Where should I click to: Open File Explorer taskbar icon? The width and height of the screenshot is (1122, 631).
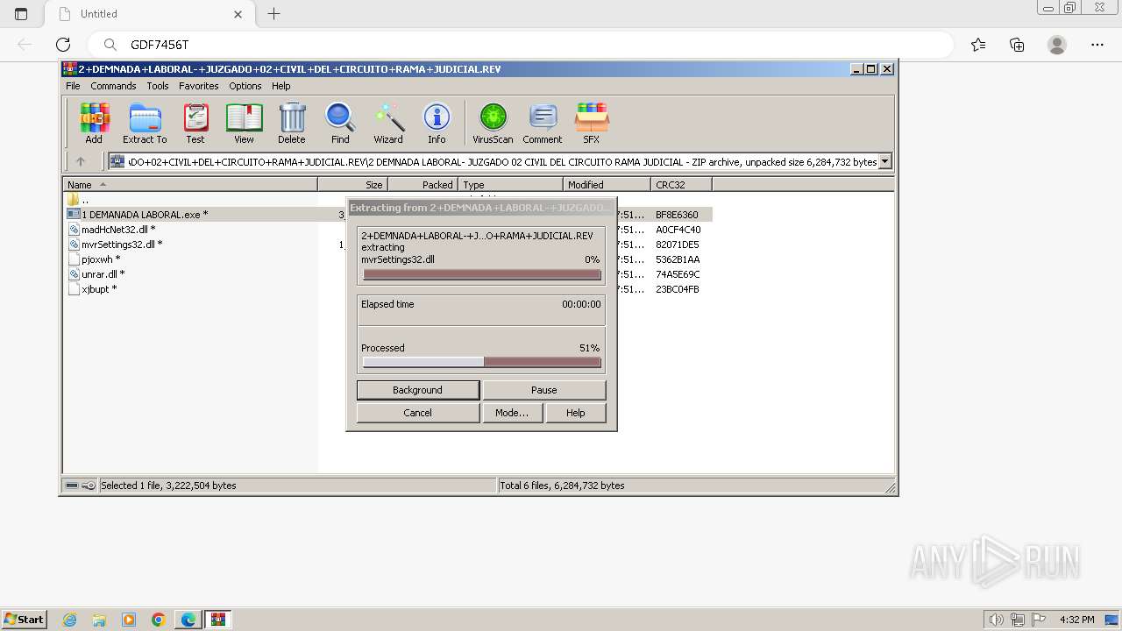(x=99, y=620)
